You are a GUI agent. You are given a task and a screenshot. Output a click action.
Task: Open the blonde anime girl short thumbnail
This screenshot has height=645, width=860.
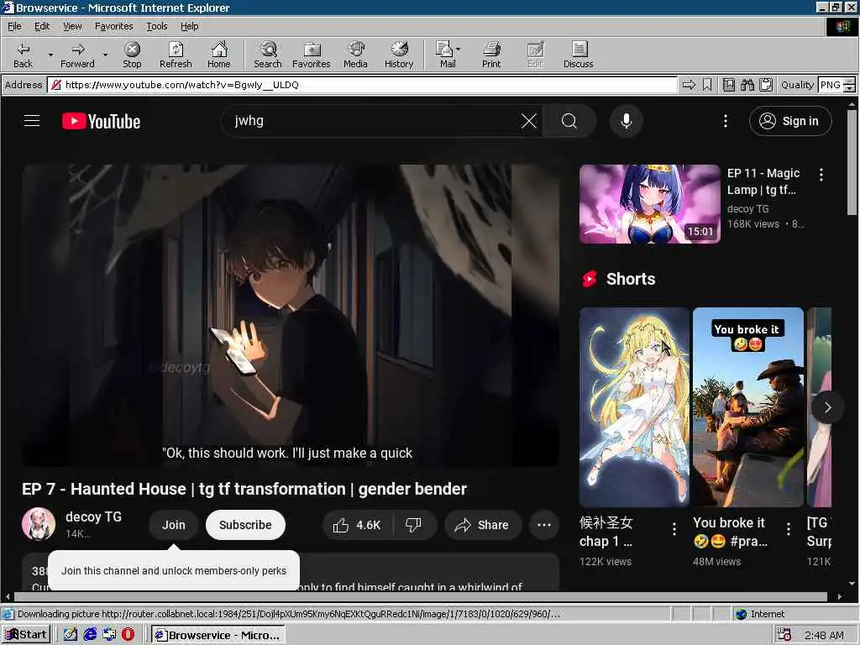click(634, 407)
